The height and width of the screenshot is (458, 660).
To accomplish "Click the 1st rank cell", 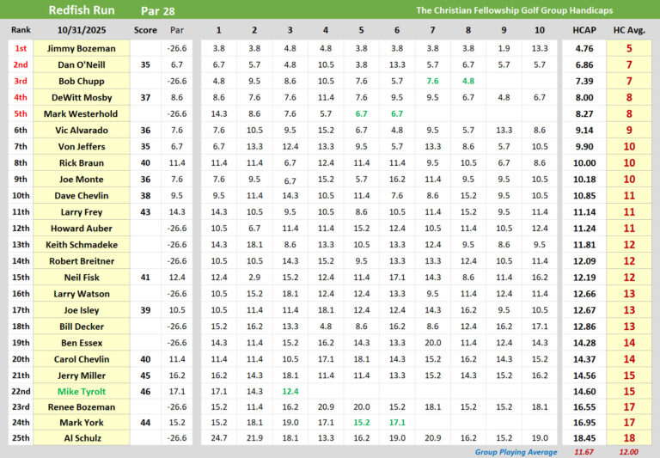I will (x=20, y=49).
